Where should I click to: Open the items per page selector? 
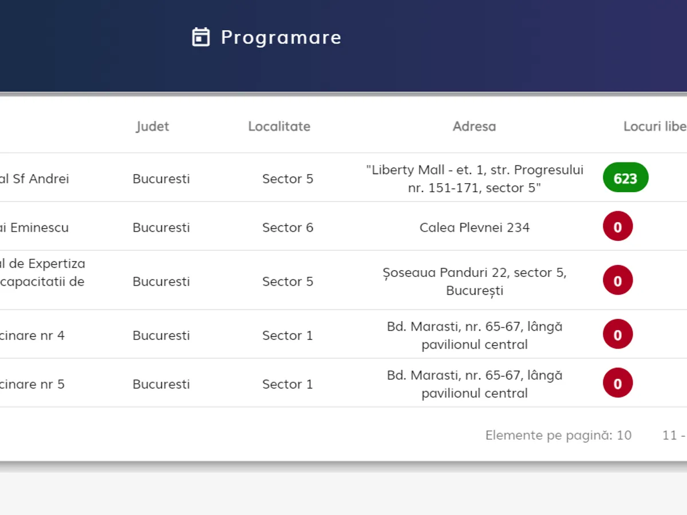pyautogui.click(x=623, y=435)
